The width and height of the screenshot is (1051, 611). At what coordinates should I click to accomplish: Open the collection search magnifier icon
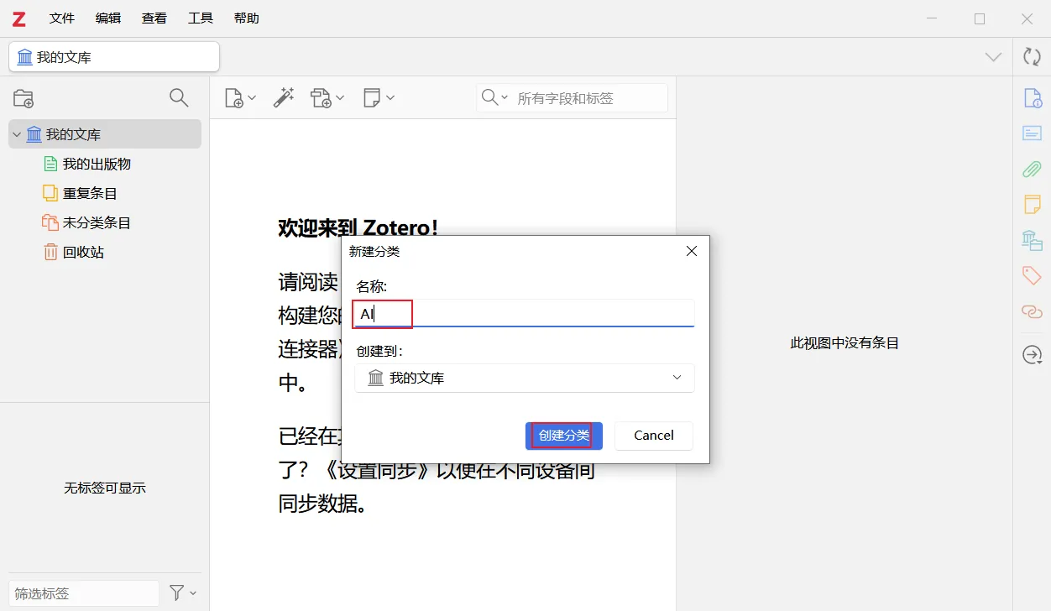pyautogui.click(x=179, y=98)
